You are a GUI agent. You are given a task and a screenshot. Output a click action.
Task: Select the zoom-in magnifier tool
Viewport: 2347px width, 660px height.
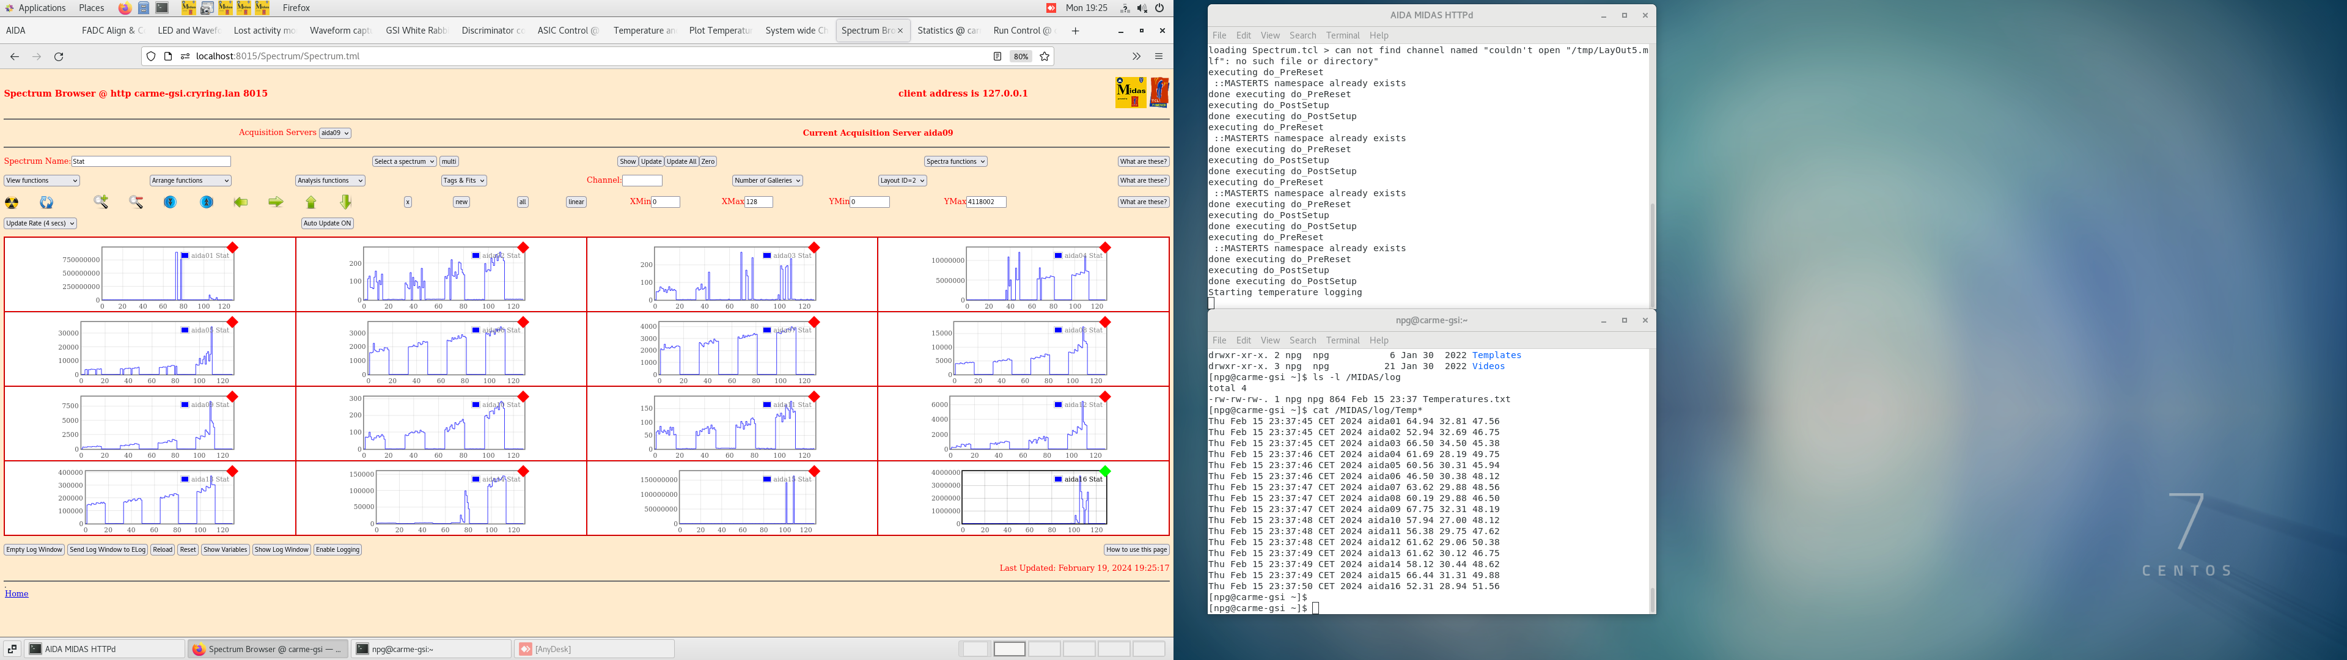[x=101, y=202]
